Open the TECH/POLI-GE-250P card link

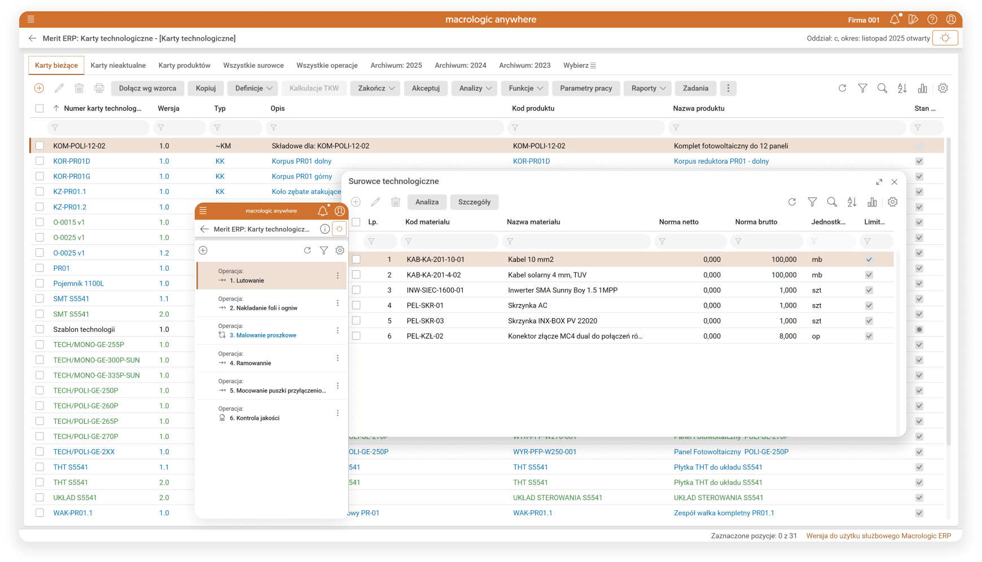tap(86, 390)
